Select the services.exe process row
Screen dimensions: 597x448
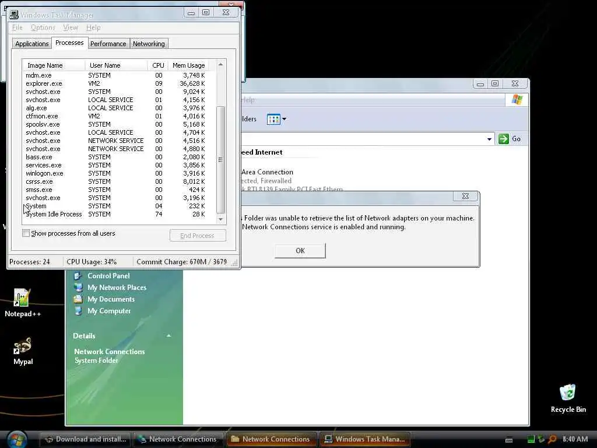pos(116,165)
